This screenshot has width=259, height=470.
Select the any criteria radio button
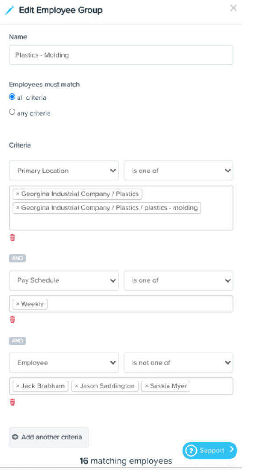(x=12, y=112)
